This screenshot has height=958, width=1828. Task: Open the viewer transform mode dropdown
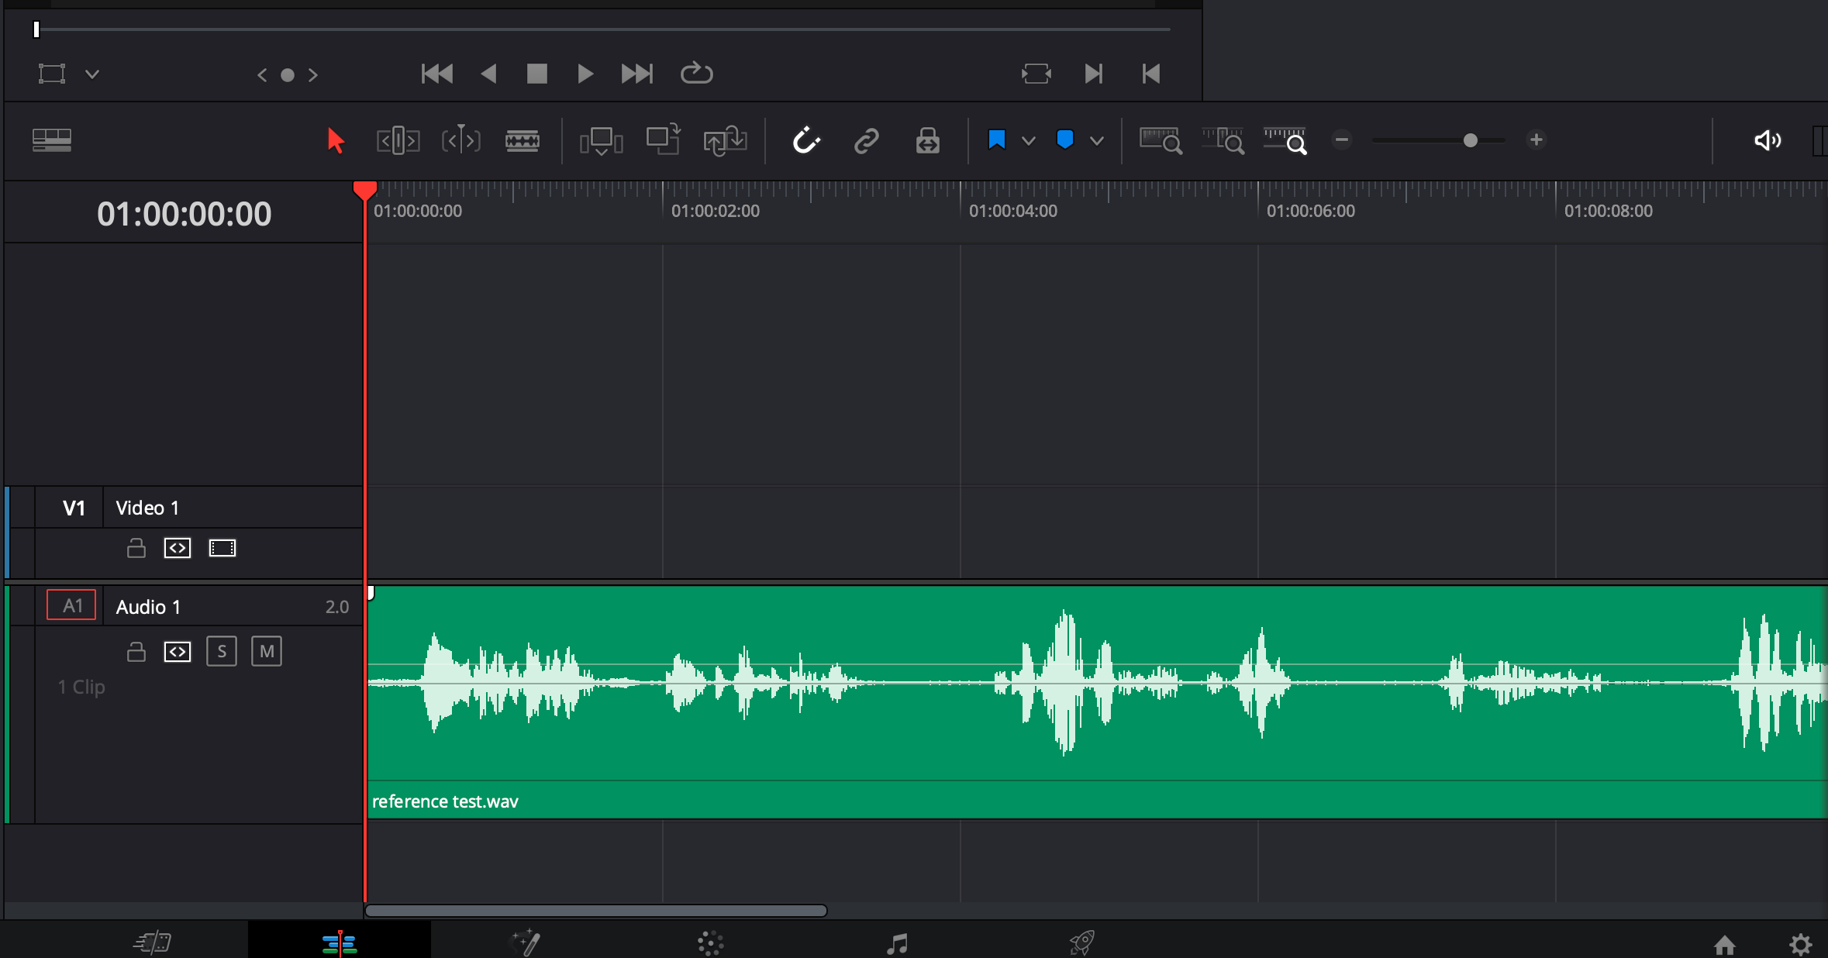[92, 74]
